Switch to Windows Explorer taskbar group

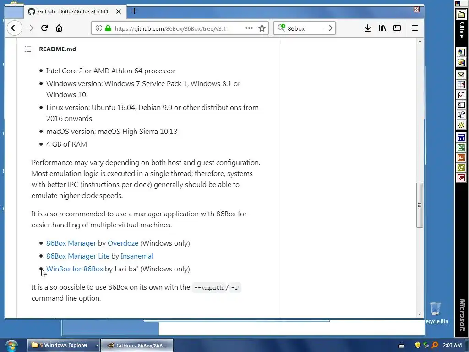click(61, 346)
